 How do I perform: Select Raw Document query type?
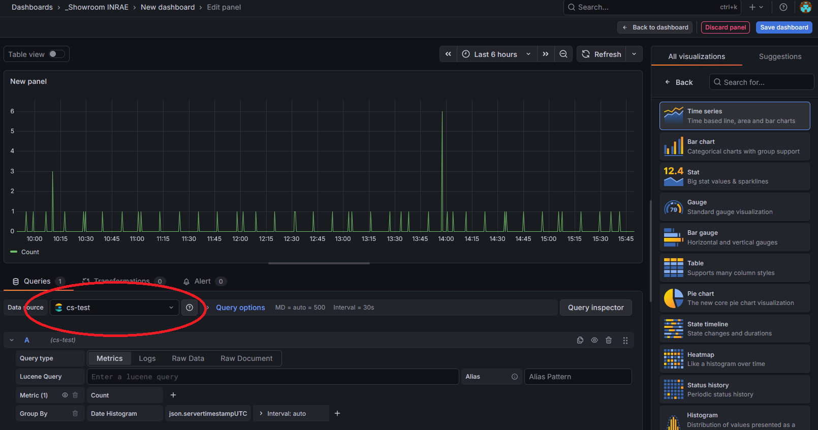pos(246,358)
